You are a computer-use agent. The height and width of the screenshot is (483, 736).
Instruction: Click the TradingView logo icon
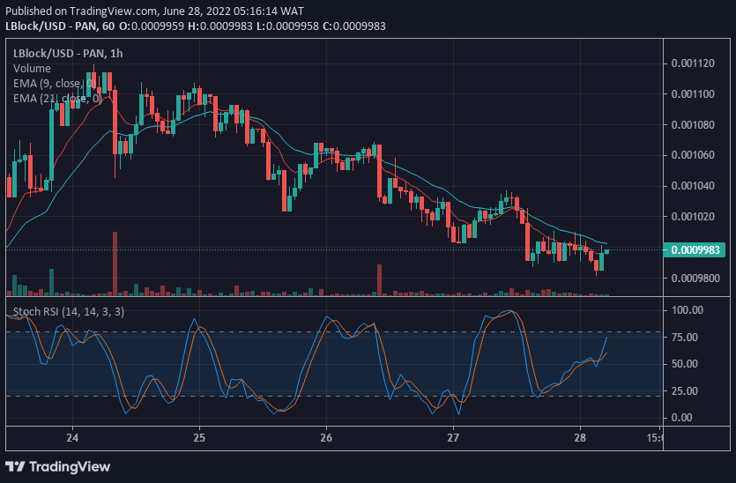[15, 466]
